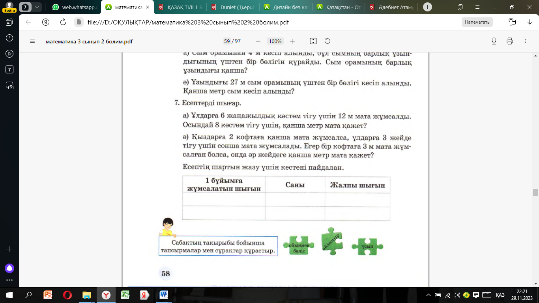Open the tab counter showing 7
539x303 pixels.
coord(25,7)
